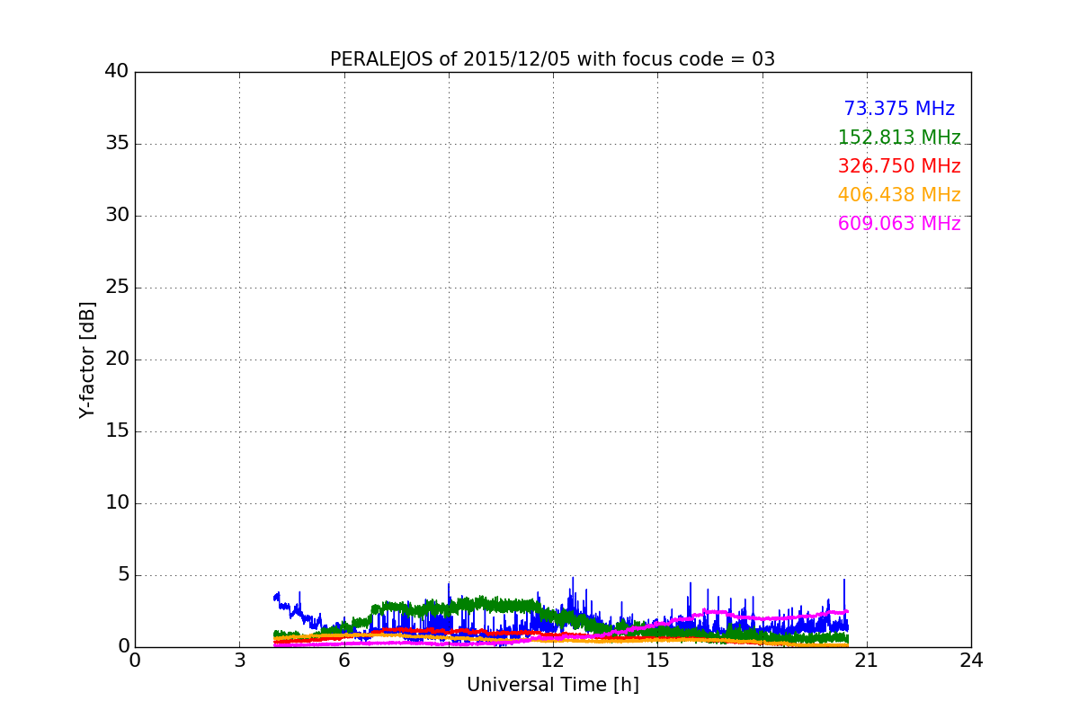Click x-axis tick value 21
1079x719 pixels.
(x=867, y=661)
